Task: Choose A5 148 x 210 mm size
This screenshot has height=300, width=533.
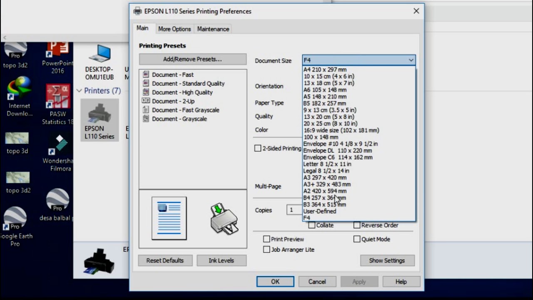Action: click(x=359, y=97)
